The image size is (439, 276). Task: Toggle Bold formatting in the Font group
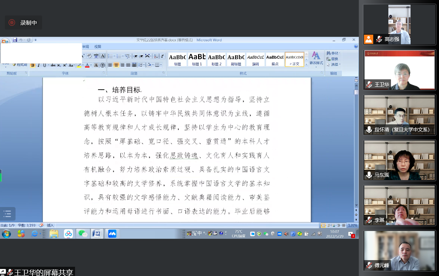[x=33, y=65]
